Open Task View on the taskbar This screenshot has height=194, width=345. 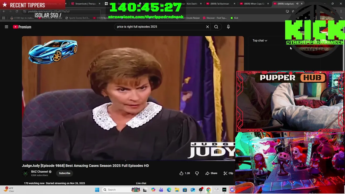click(x=145, y=190)
